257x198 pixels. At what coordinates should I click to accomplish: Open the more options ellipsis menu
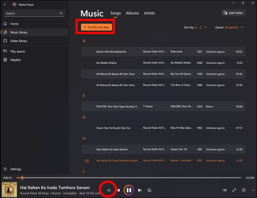[253, 190]
